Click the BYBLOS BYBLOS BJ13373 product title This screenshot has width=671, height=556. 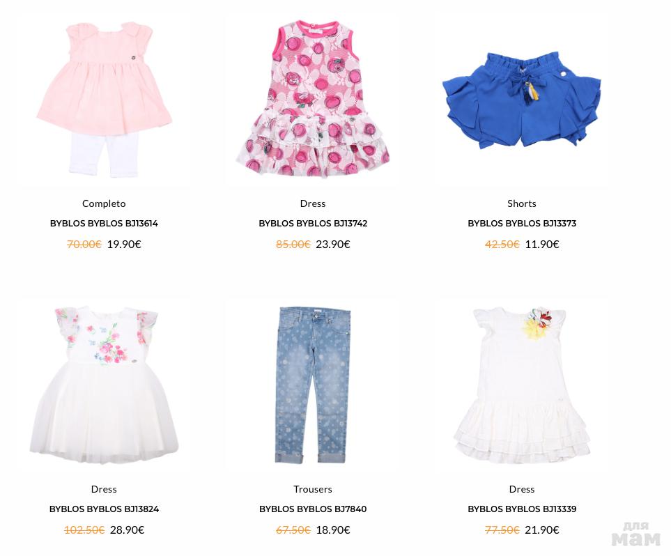(x=522, y=224)
